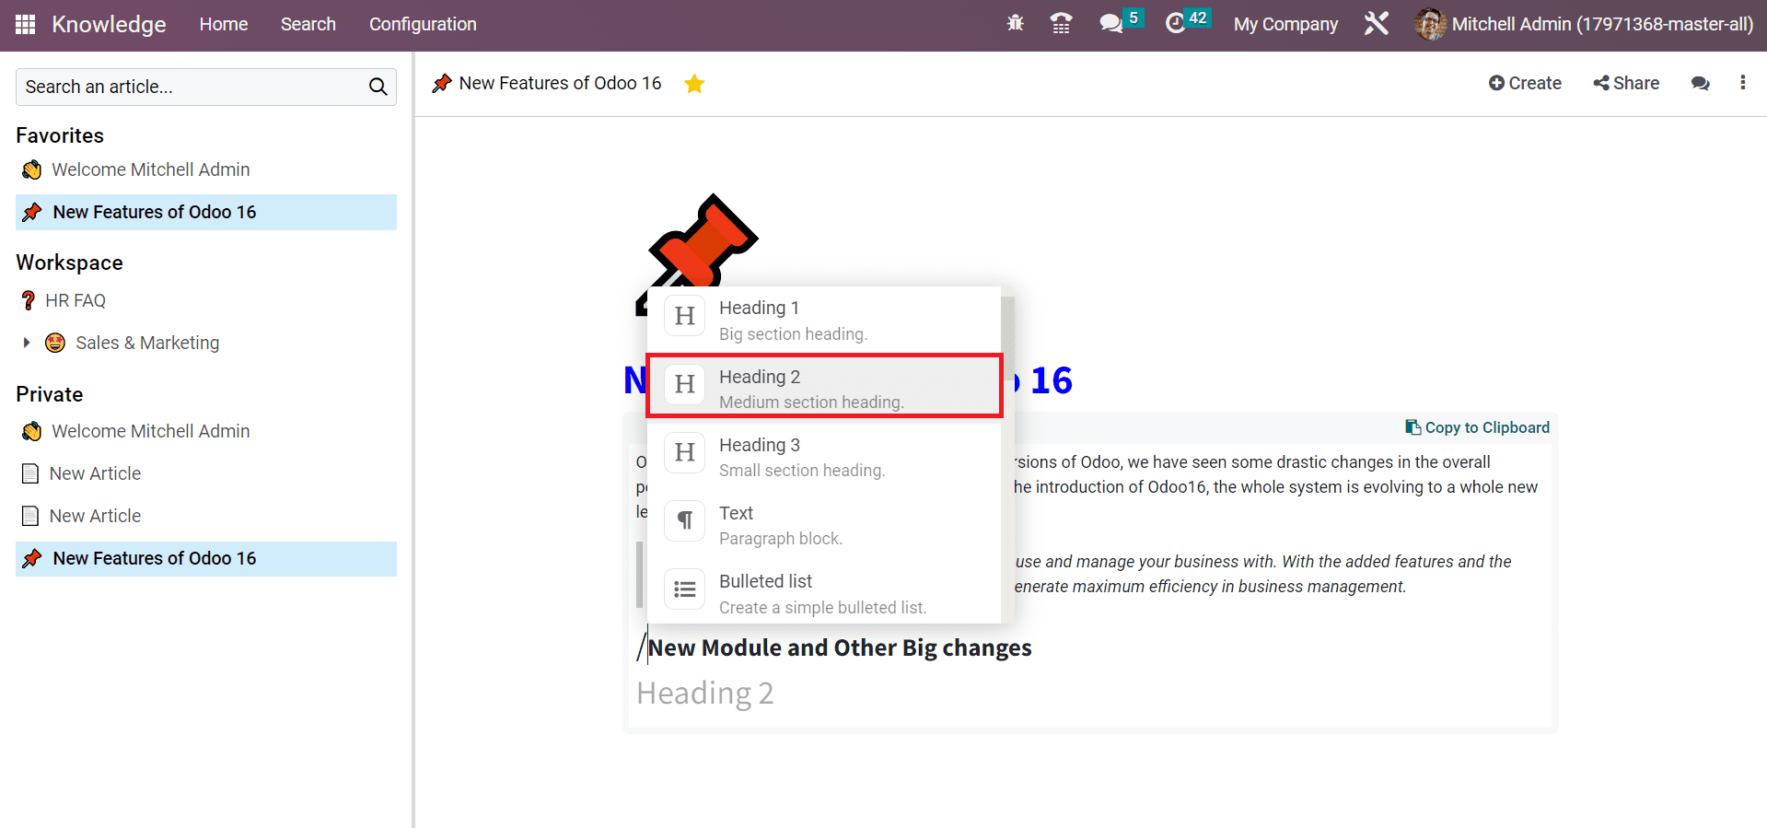Click the Heading 3 H icon
The image size is (1767, 828).
click(x=684, y=452)
